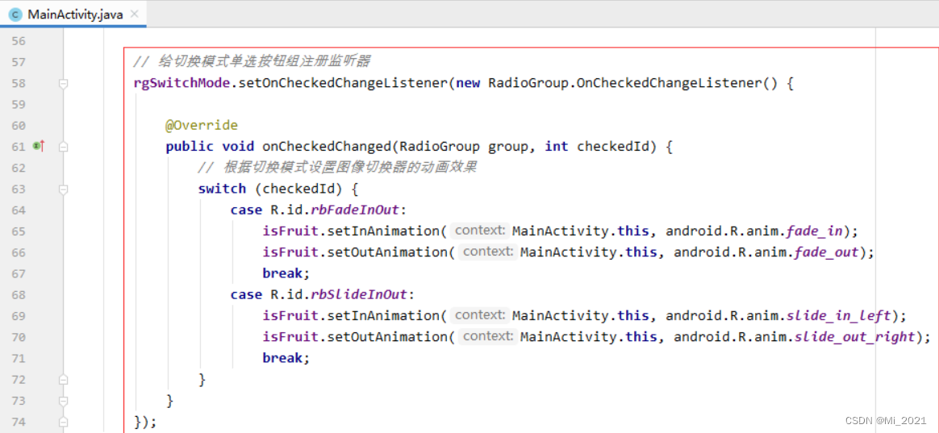The height and width of the screenshot is (433, 939).
Task: Click line number 56 in the gutter
Action: 18,41
